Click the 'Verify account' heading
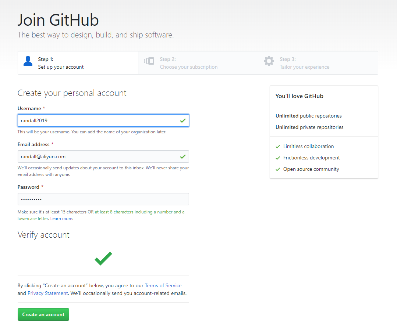The width and height of the screenshot is (397, 335). coord(43,235)
